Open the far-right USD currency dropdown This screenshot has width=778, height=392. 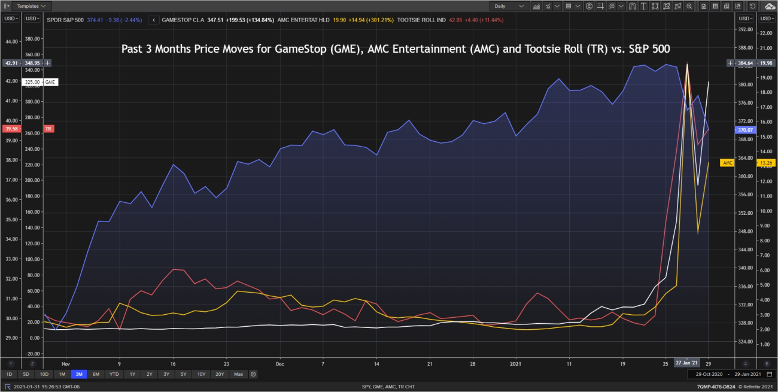767,19
